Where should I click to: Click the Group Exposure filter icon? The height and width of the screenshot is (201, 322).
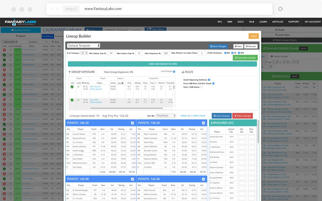[x=70, y=72]
